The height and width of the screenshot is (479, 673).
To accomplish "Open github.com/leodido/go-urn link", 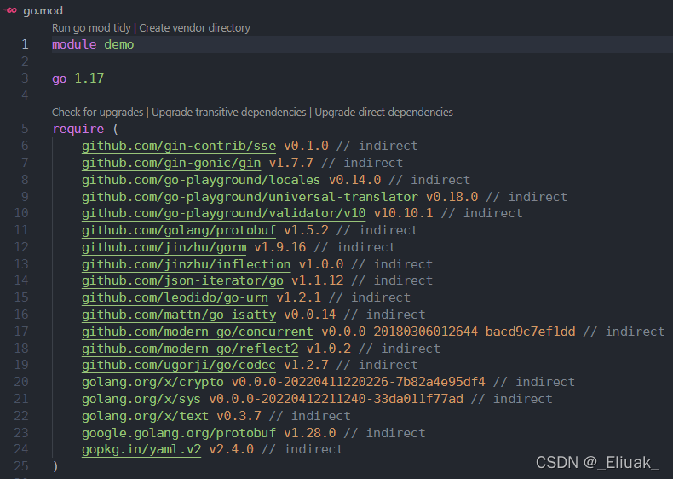I will point(175,297).
